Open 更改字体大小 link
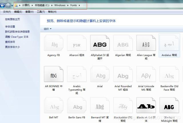Image resolution: width=183 pixels, height=123 pixels. (13, 47)
